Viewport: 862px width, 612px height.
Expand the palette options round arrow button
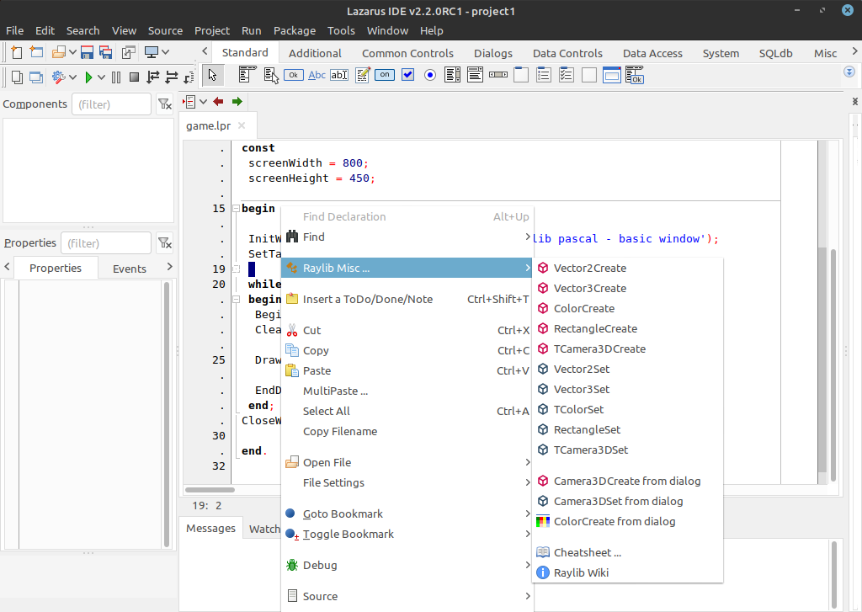point(849,72)
